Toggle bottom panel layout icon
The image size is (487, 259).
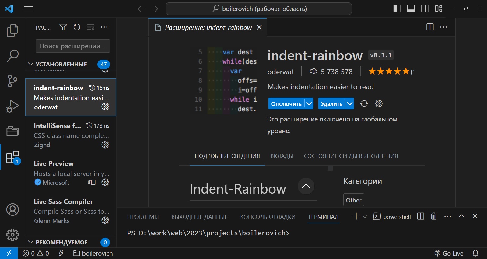(x=411, y=9)
